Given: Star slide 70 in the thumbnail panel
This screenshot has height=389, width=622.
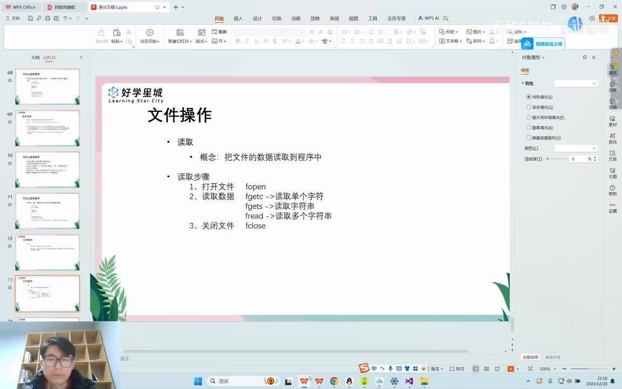Looking at the screenshot, I should 10,164.
